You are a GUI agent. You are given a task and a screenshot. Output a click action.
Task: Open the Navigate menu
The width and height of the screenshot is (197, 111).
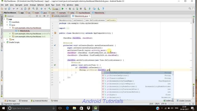coord(19,5)
